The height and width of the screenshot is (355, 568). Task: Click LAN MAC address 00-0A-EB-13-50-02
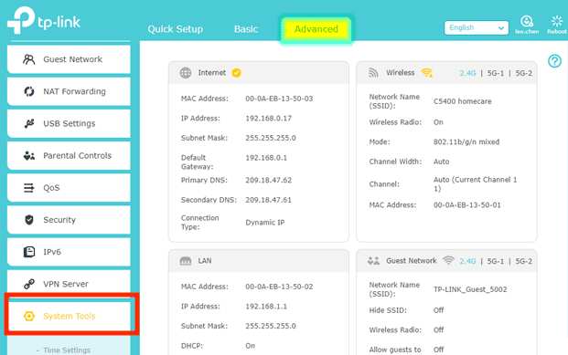pos(279,287)
